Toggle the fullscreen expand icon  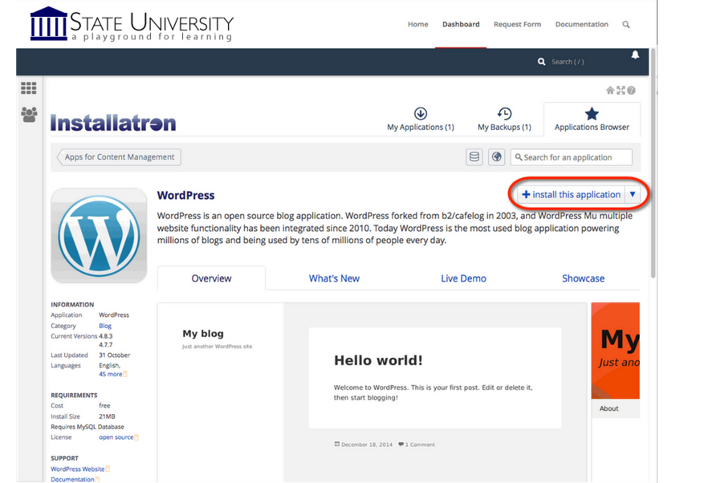point(620,91)
